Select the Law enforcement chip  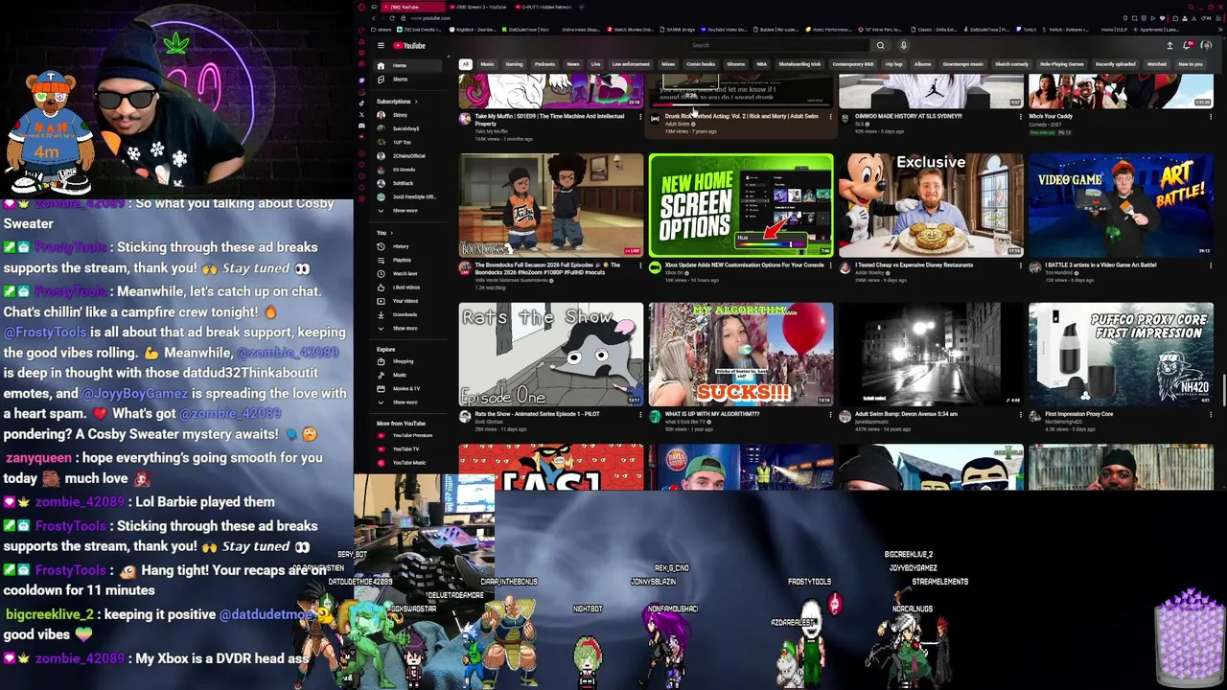click(631, 64)
